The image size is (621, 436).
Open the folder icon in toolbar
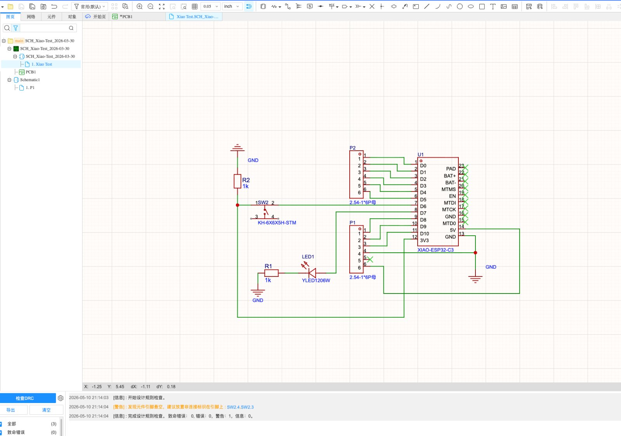(10, 7)
